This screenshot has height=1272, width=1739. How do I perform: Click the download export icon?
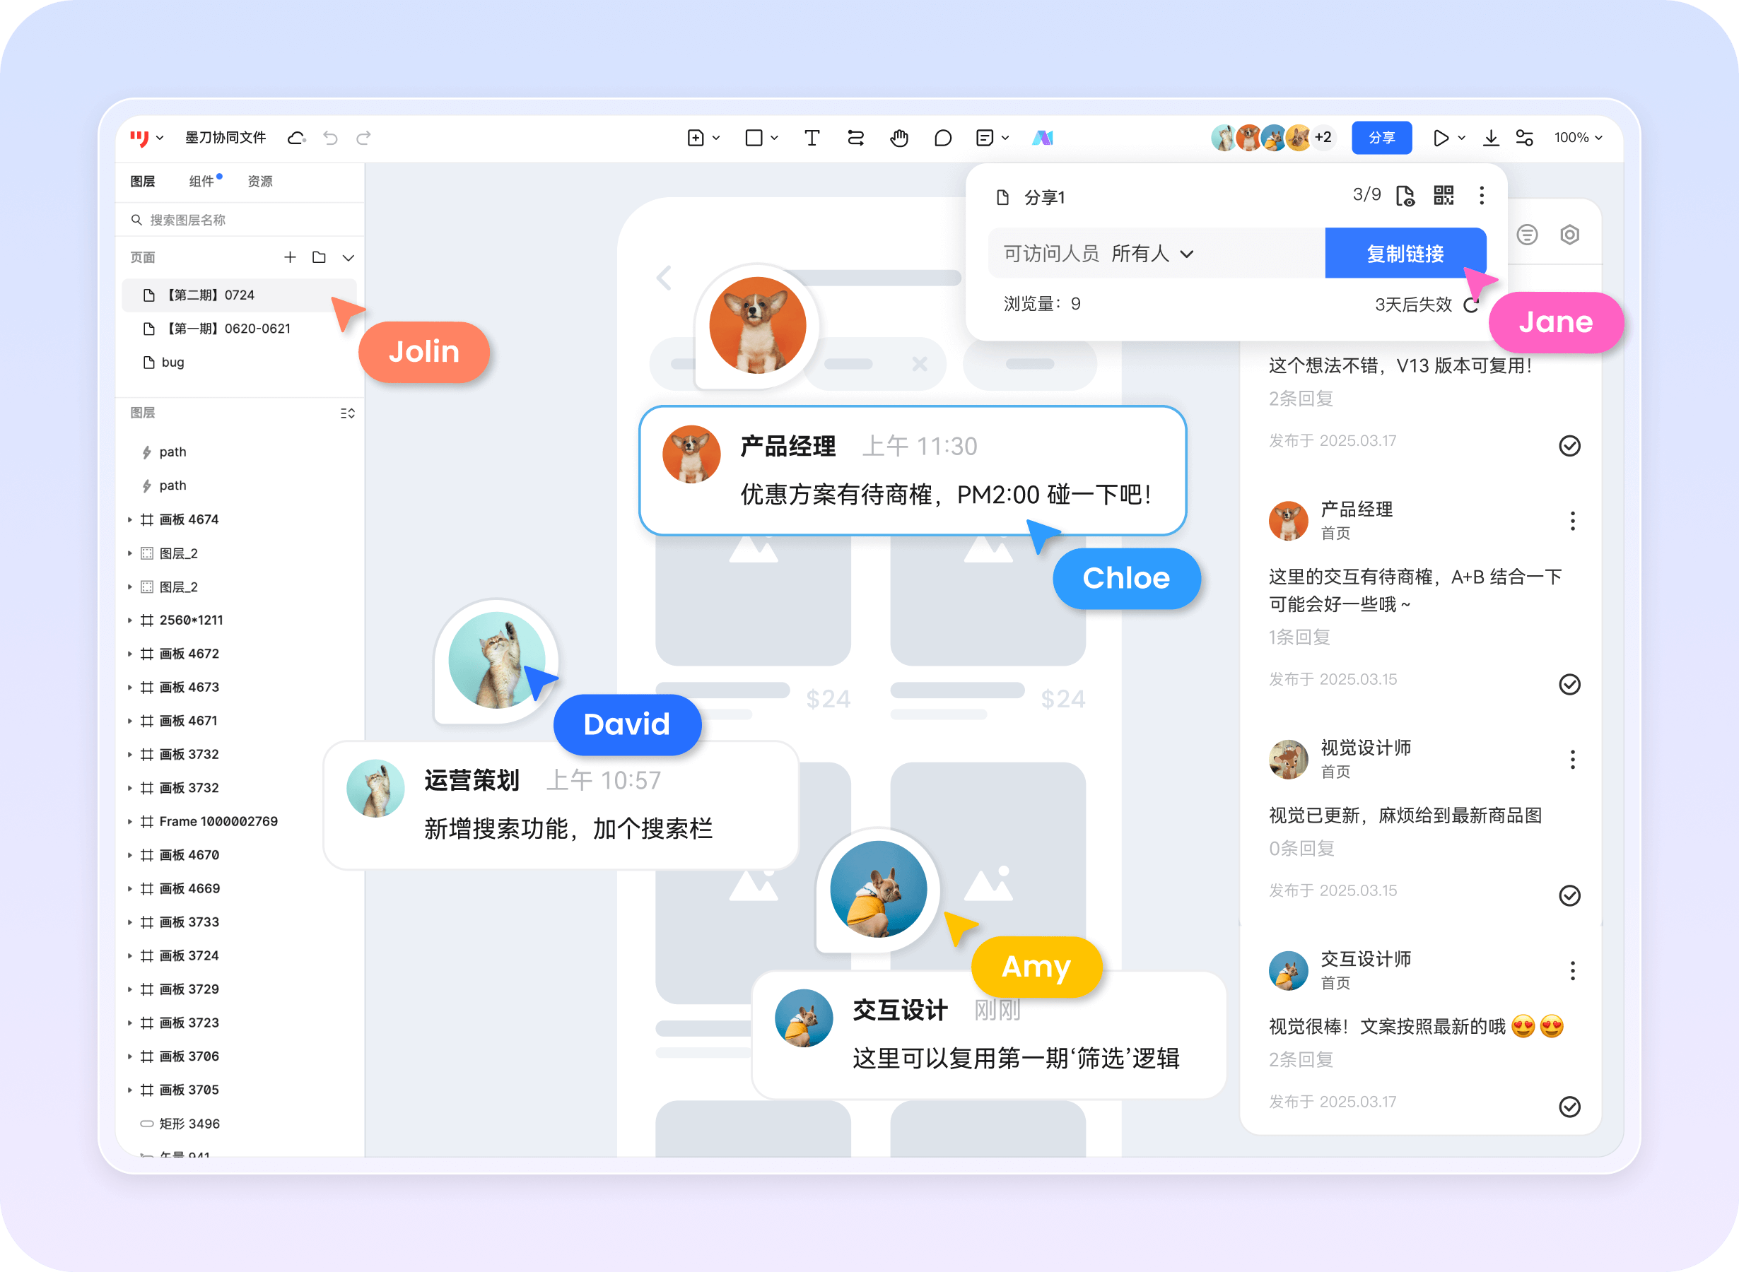1491,138
